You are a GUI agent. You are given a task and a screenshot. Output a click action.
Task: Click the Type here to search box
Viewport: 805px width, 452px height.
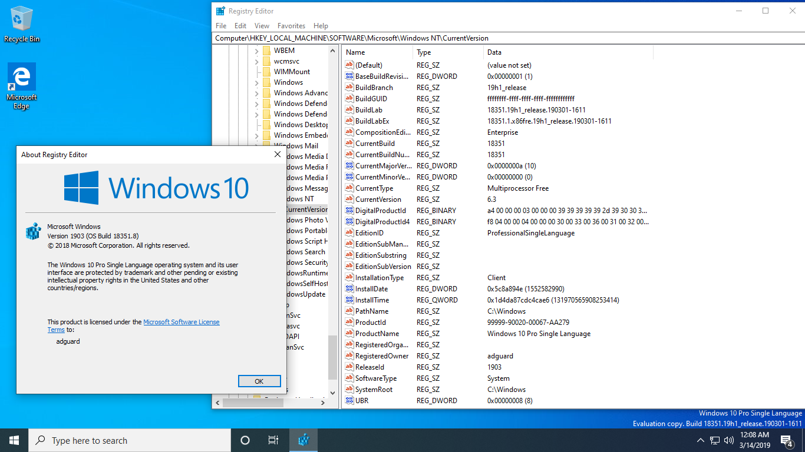130,440
